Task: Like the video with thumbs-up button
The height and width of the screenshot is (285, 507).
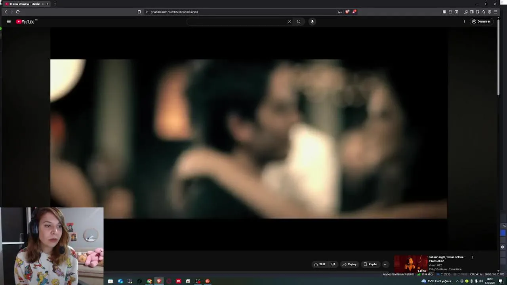Action: [319, 264]
